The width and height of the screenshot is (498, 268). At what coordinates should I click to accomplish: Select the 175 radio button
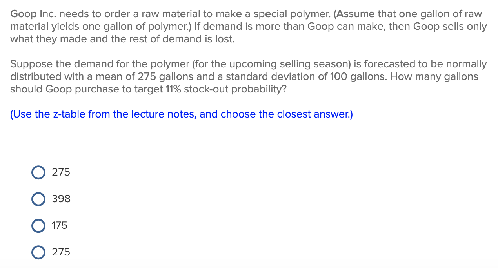click(x=38, y=226)
